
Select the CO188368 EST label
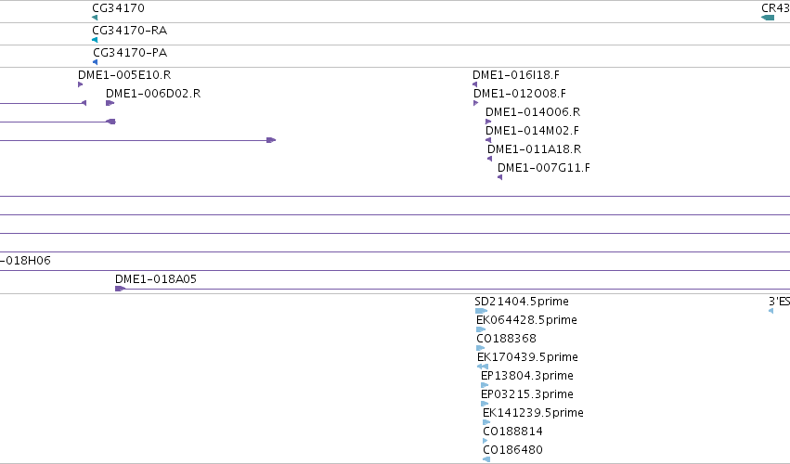506,339
